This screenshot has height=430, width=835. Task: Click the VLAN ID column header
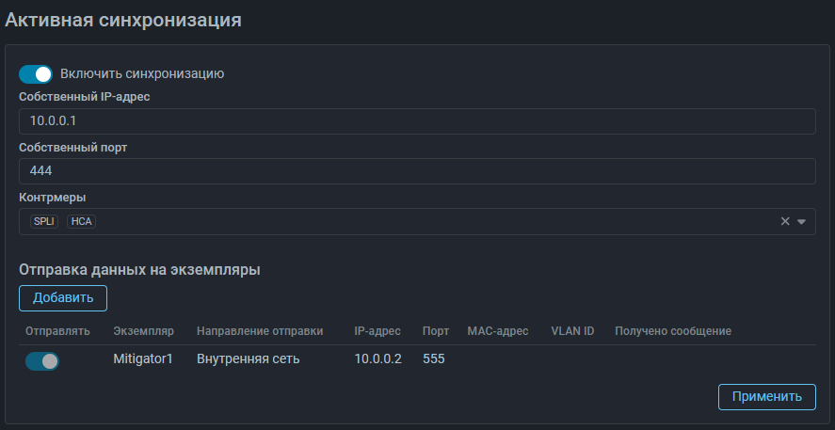click(572, 331)
